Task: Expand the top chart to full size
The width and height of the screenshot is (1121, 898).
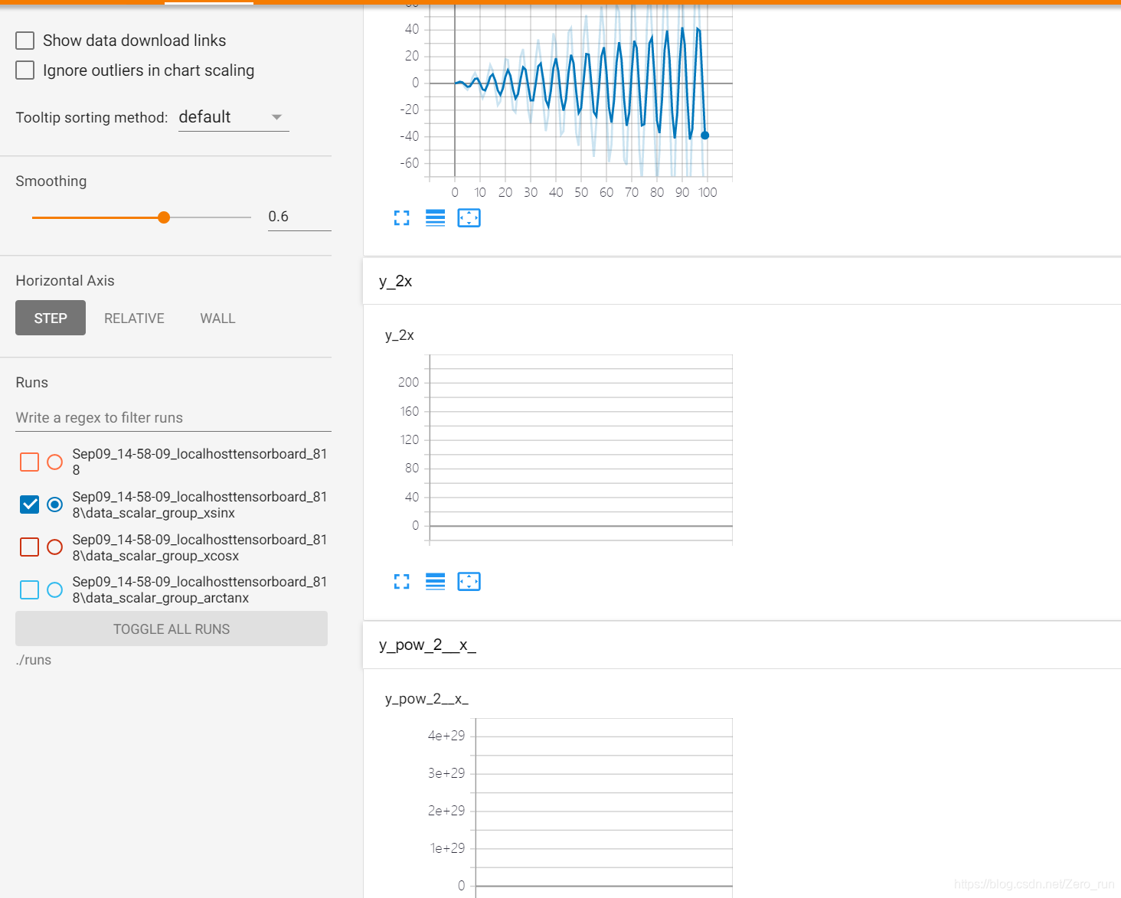Action: tap(402, 218)
